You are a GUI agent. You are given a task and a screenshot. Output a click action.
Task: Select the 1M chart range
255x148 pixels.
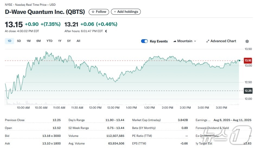click(28, 41)
